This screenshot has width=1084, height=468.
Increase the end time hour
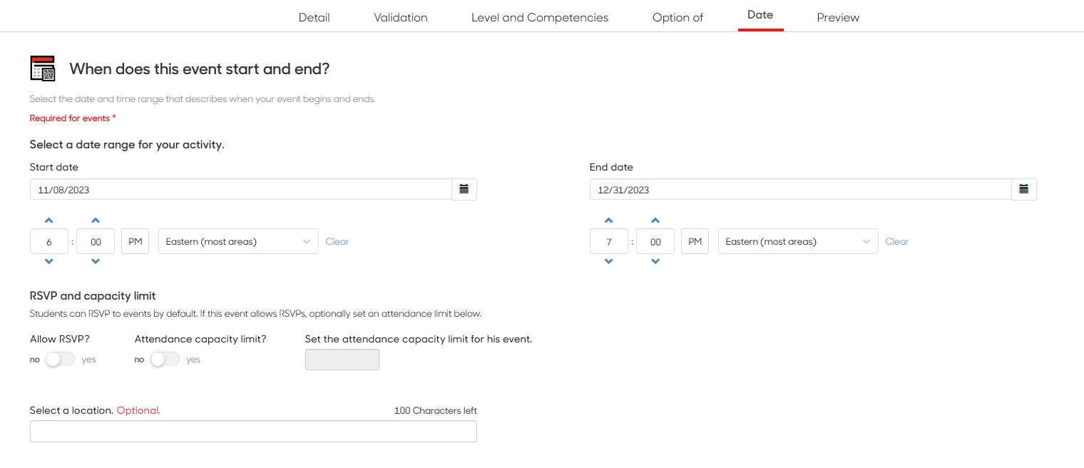coord(609,220)
